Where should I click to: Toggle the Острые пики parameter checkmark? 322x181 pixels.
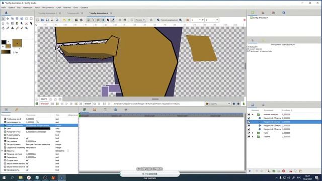tap(27, 160)
